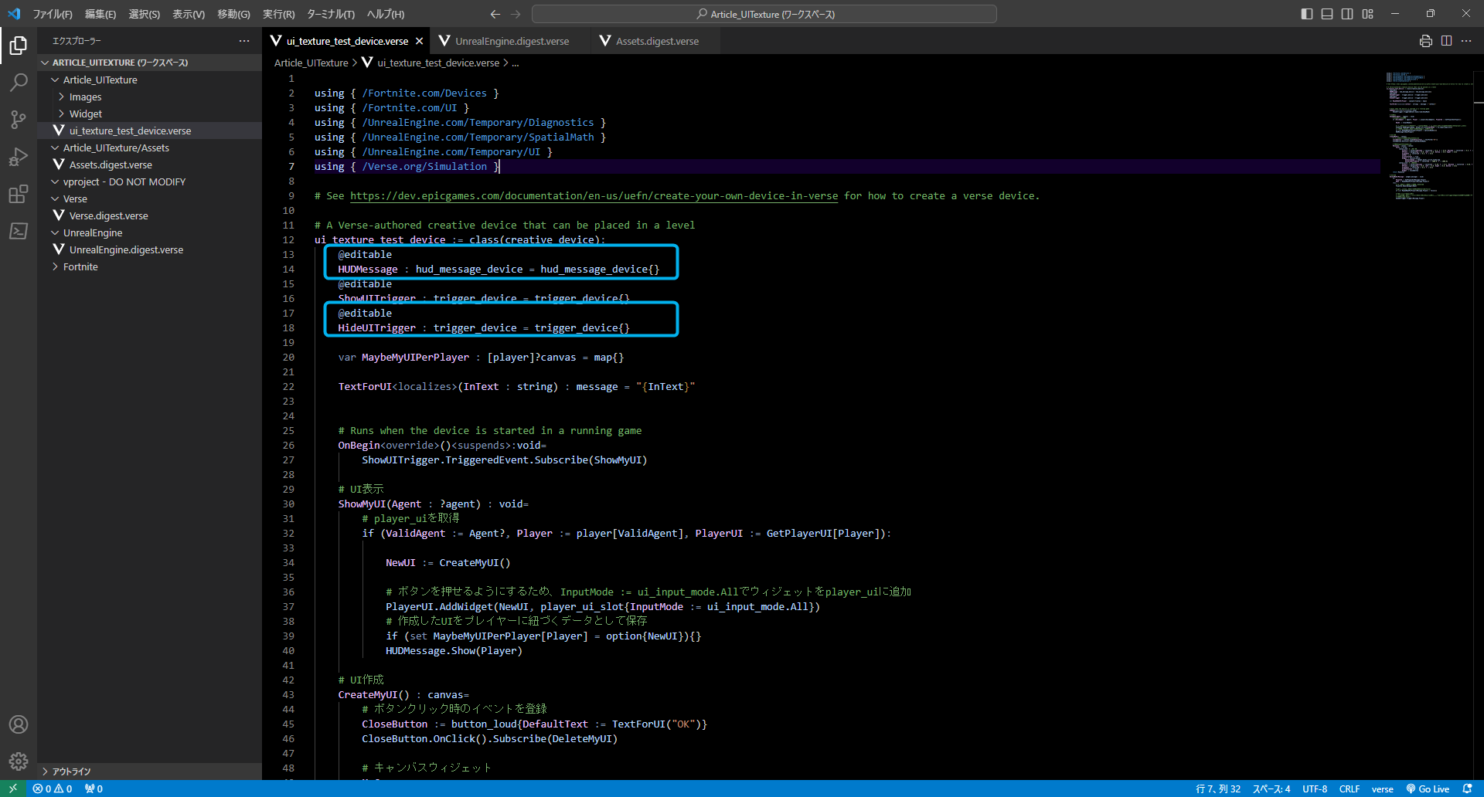The width and height of the screenshot is (1484, 797).
Task: Open the Search view in activity bar
Action: [x=19, y=82]
